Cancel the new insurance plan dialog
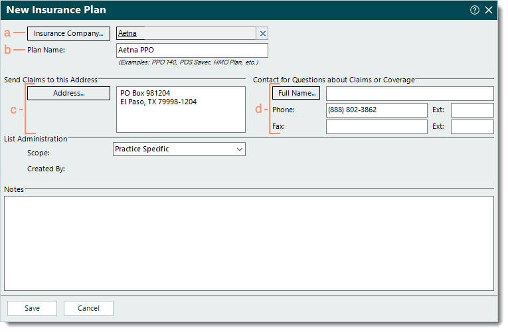The image size is (508, 332). [x=88, y=308]
